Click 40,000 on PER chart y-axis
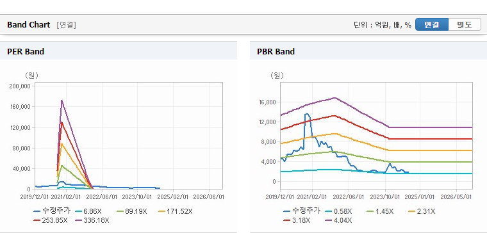 (x=21, y=169)
